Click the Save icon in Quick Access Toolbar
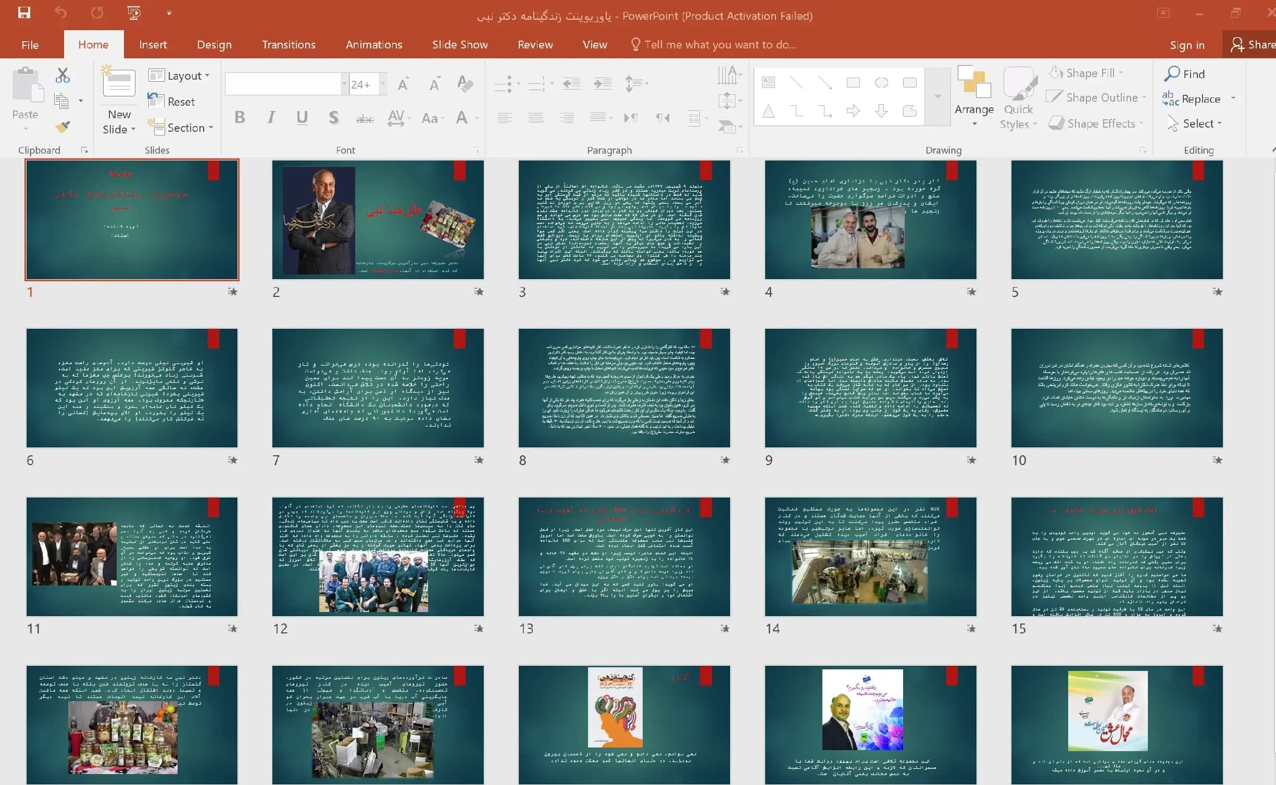Image resolution: width=1276 pixels, height=785 pixels. 24,13
